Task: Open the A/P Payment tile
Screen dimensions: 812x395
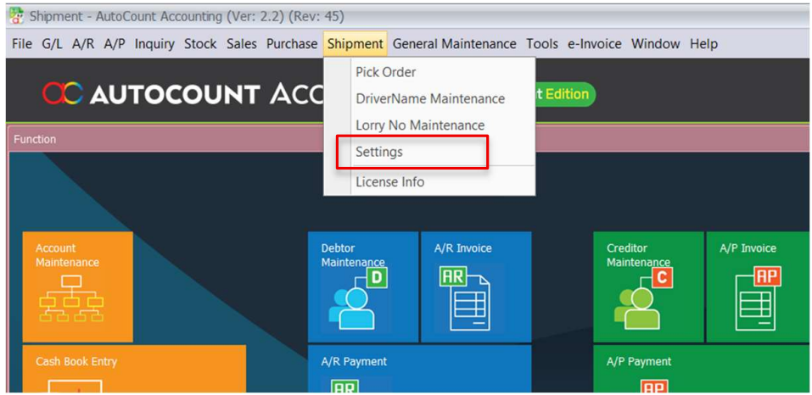Action: [x=703, y=369]
